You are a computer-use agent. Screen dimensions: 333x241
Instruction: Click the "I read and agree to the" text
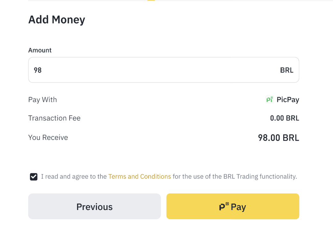point(74,176)
